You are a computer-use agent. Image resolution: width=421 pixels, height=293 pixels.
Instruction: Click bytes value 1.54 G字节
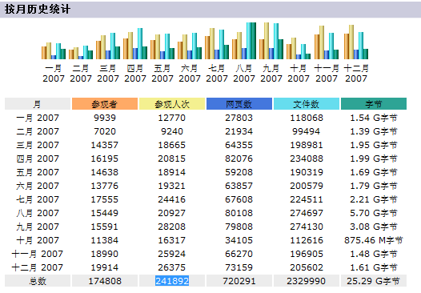[374, 118]
